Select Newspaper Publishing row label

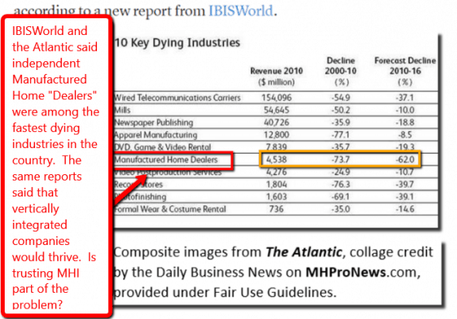tap(153, 123)
